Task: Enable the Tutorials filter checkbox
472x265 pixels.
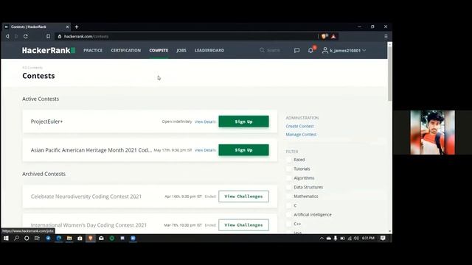Action: [288, 169]
